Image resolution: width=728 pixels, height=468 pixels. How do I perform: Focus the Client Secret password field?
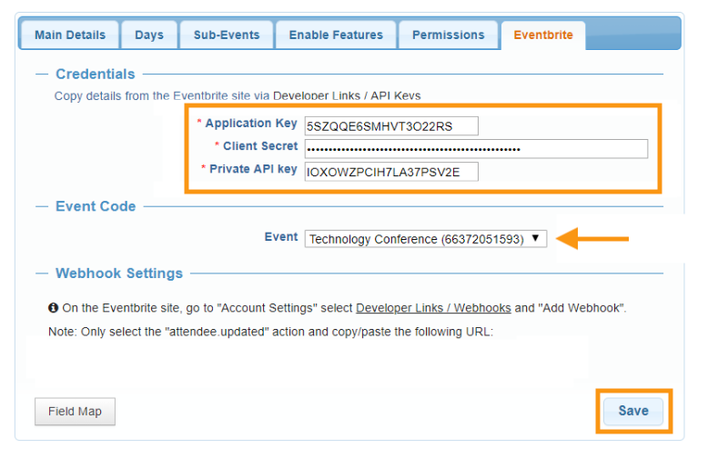476,149
